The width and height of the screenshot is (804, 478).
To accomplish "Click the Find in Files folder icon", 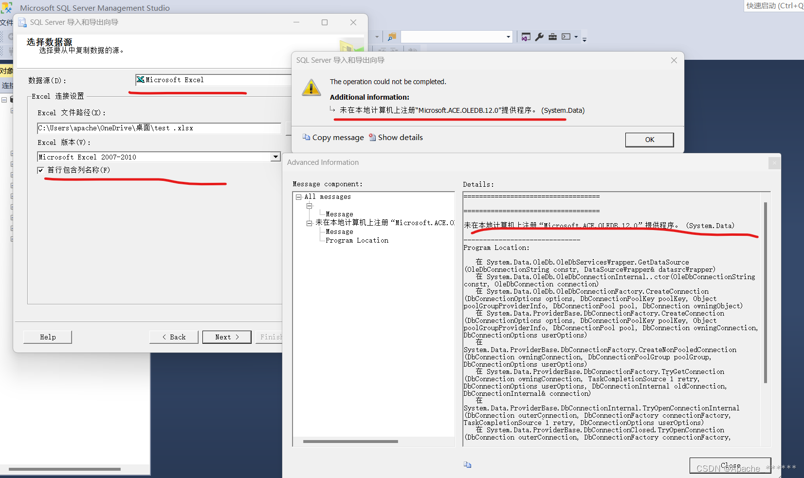I will click(x=392, y=37).
